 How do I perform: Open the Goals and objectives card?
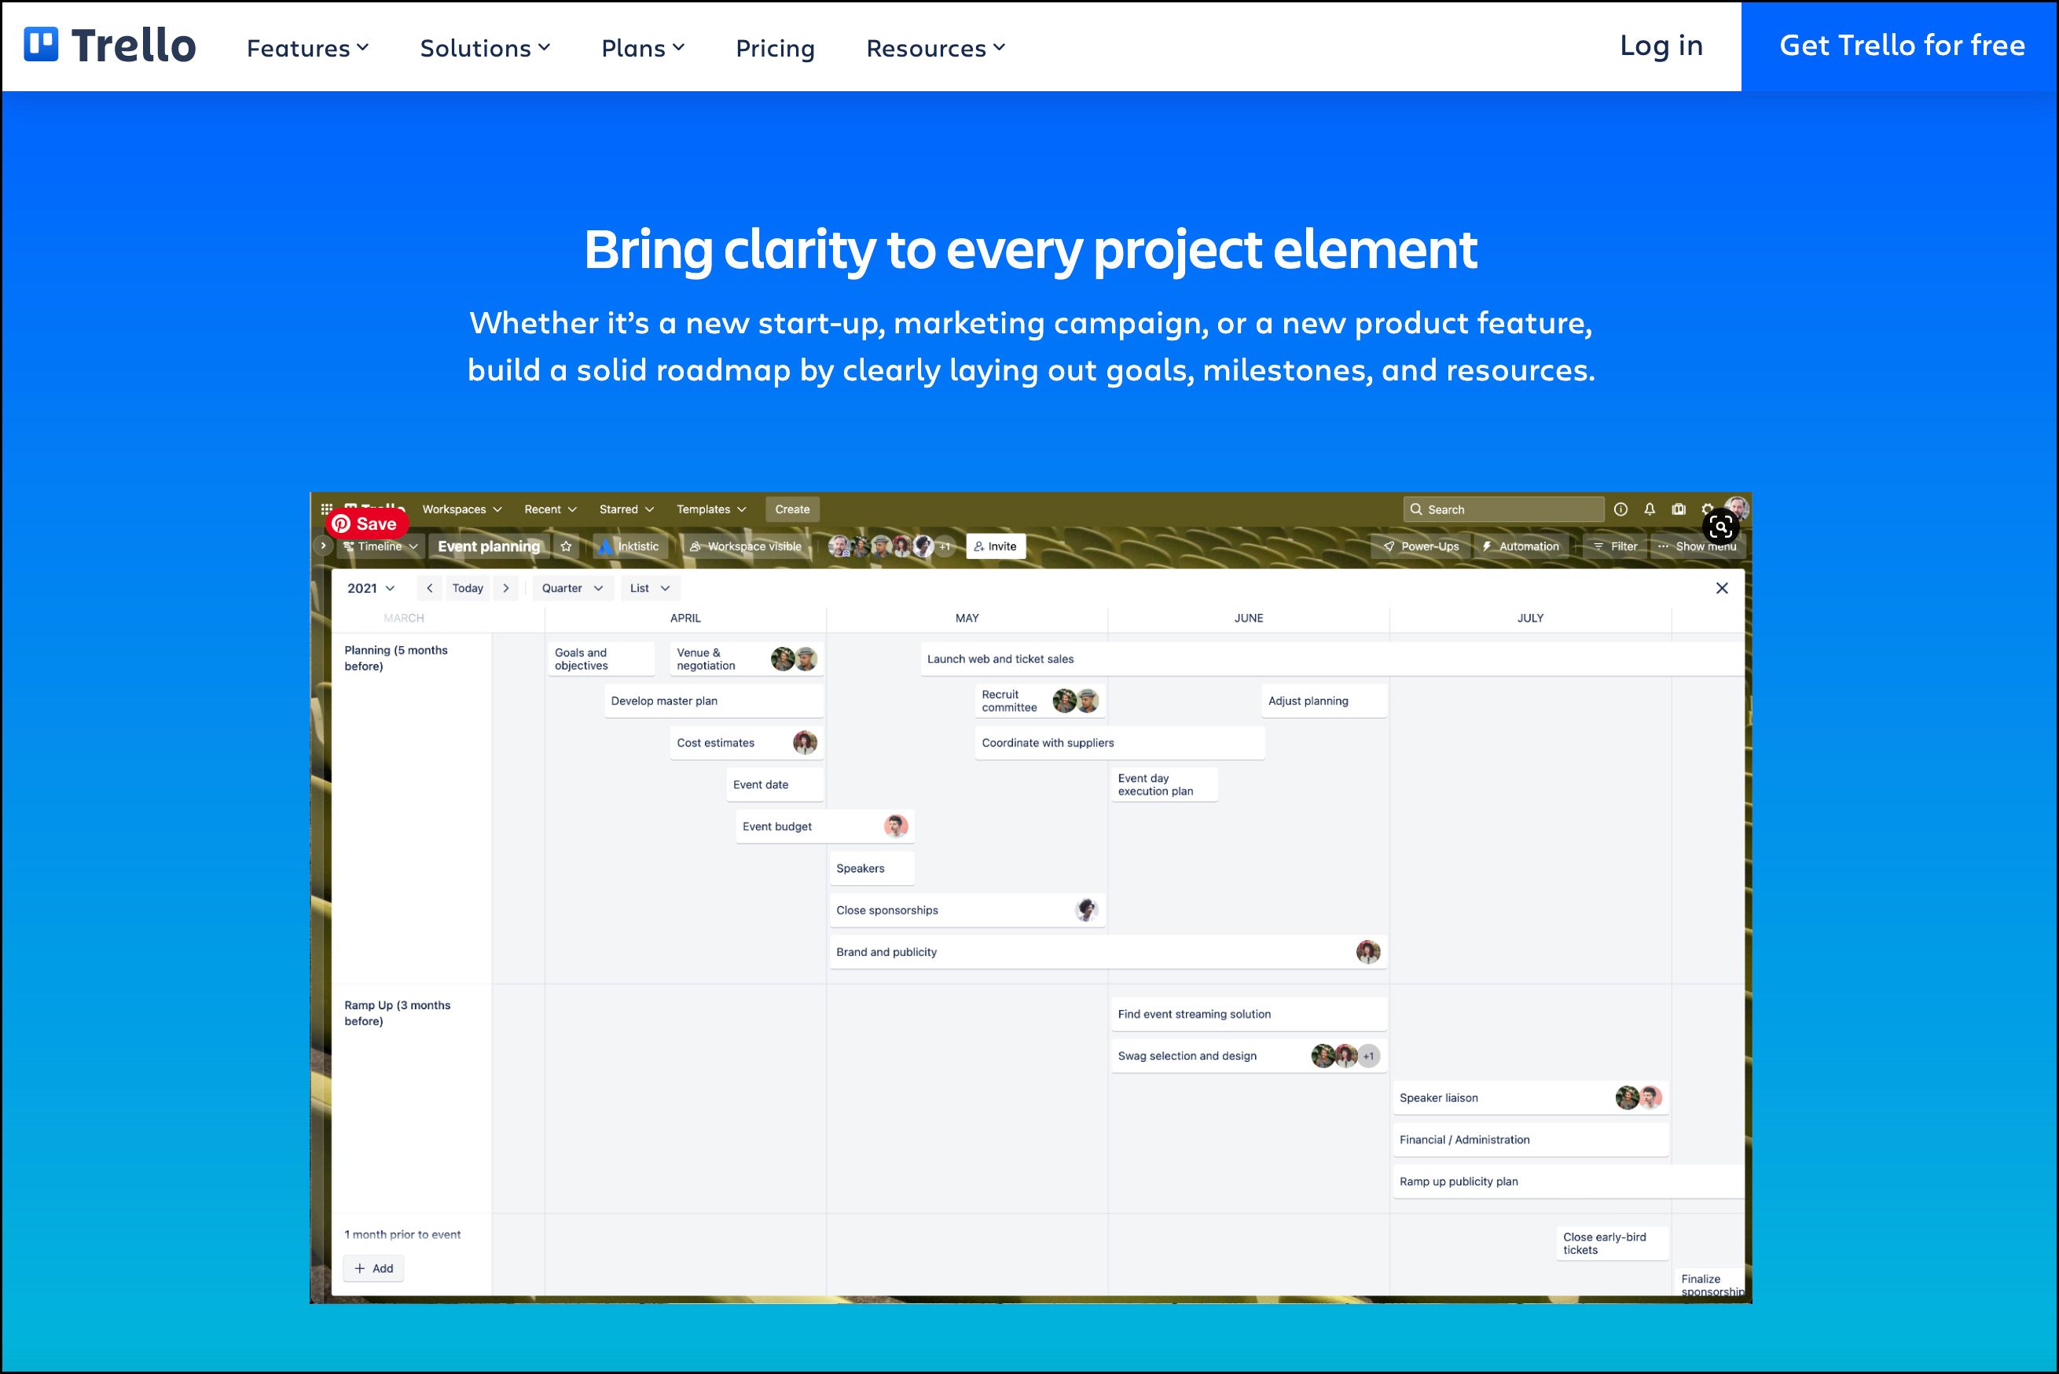point(602,659)
